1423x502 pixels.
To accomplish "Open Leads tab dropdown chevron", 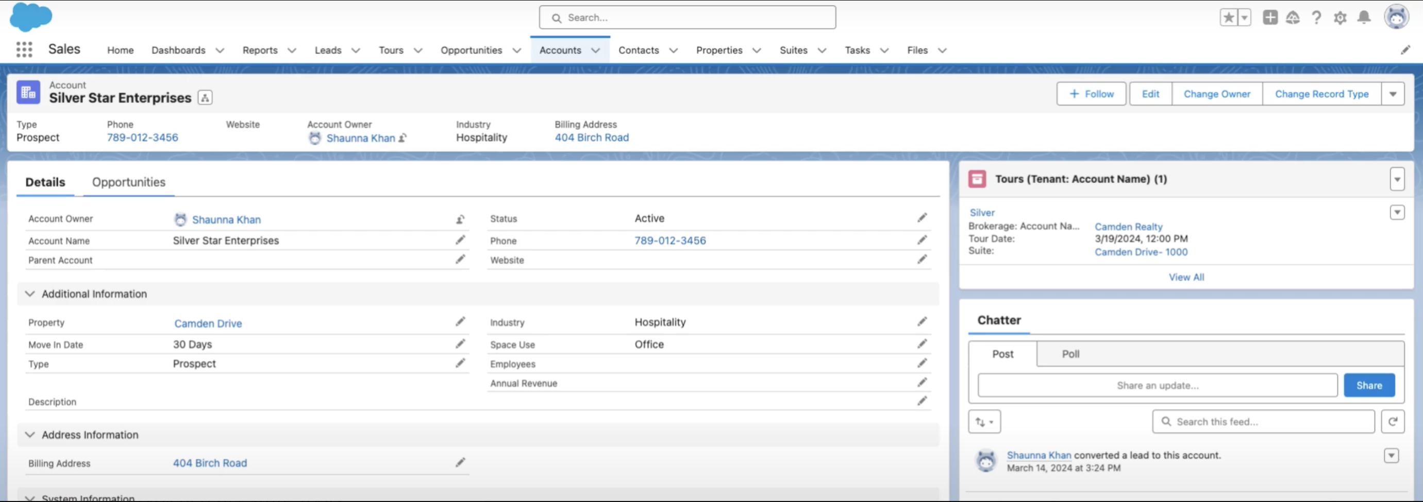I will coord(356,50).
